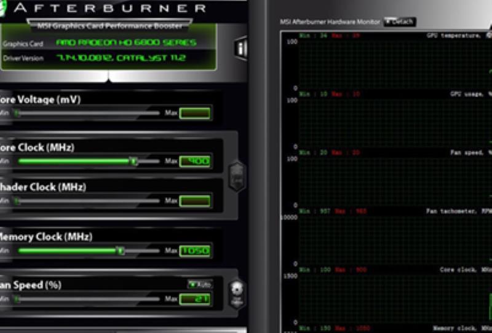492x333 pixels.
Task: Toggle the Core/Shader clock link icon
Action: click(x=237, y=176)
